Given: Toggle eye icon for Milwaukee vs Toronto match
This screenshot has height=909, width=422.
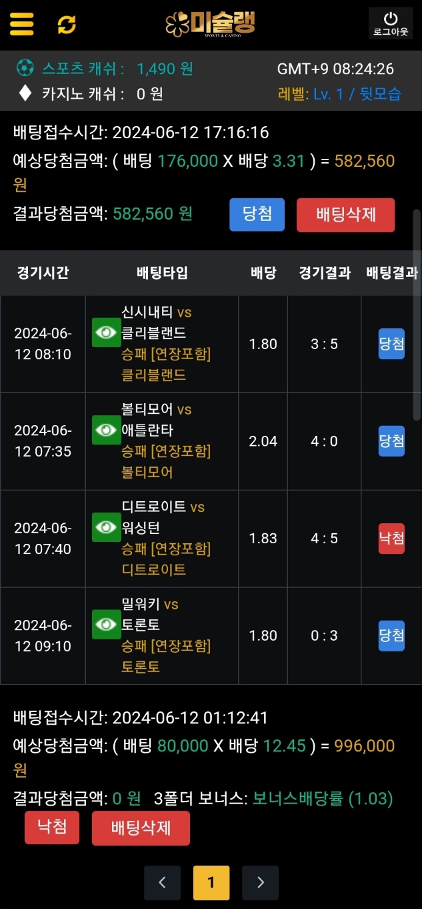Looking at the screenshot, I should 106,625.
